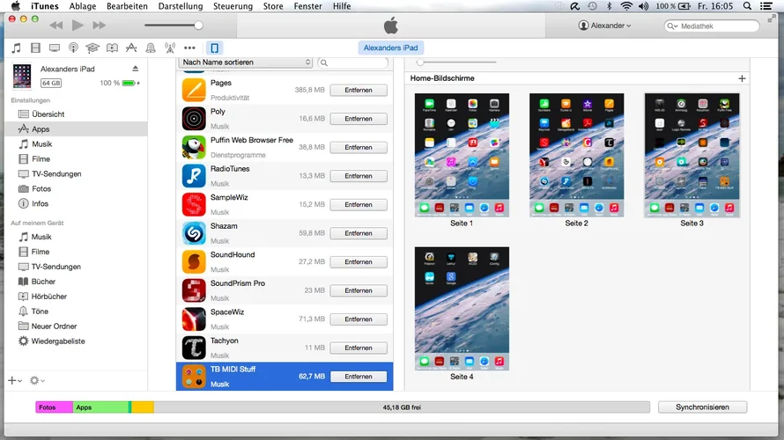The height and width of the screenshot is (440, 784).
Task: Click the TB MIDI Stuff app icon
Action: [x=194, y=376]
